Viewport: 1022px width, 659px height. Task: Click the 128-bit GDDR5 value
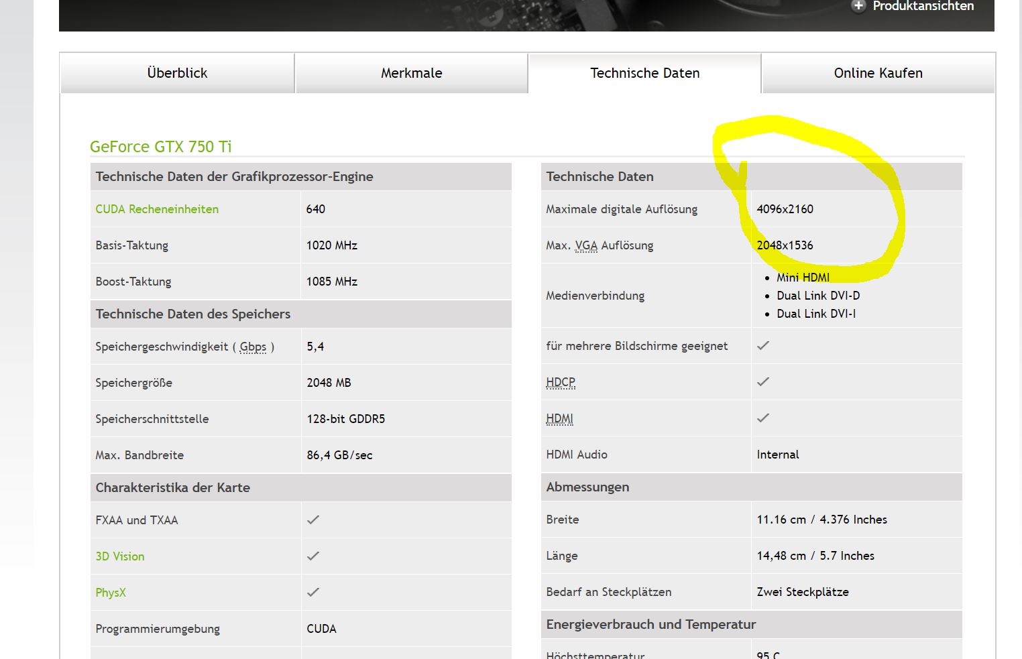pos(346,419)
